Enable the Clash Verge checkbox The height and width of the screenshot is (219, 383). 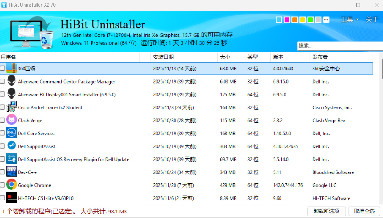(x=3, y=120)
